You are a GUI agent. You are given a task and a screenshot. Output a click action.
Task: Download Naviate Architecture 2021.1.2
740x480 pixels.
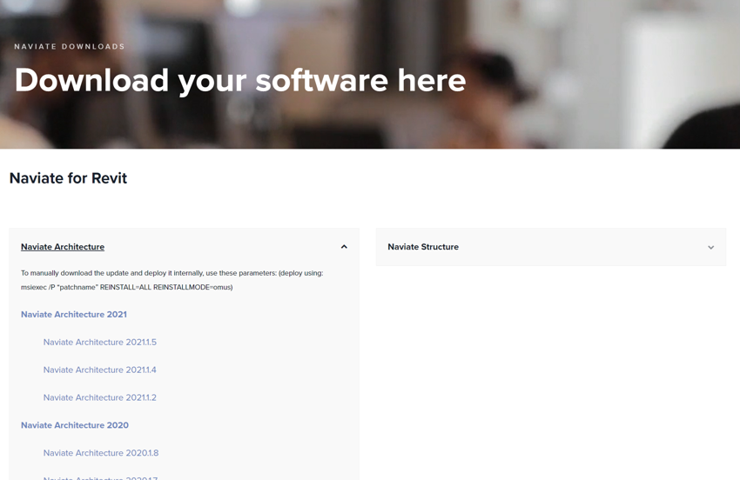coord(100,397)
